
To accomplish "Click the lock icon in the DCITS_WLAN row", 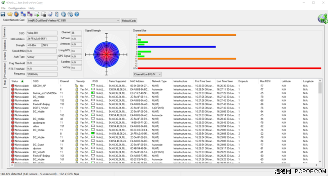I will 76,108.
